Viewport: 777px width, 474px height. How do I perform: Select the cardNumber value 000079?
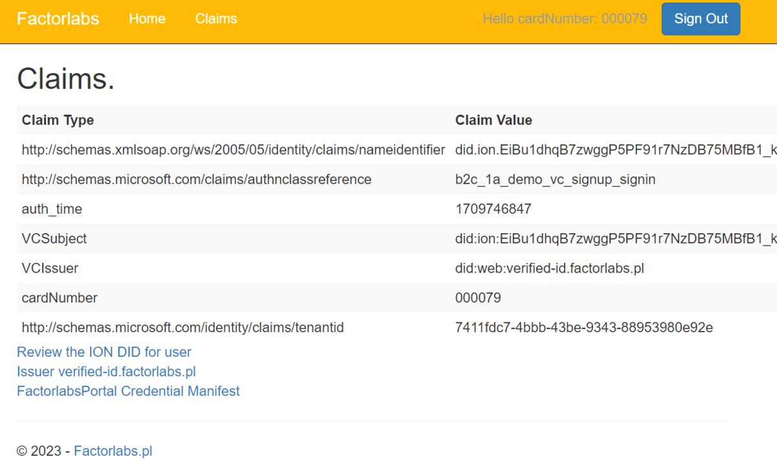[x=476, y=297]
